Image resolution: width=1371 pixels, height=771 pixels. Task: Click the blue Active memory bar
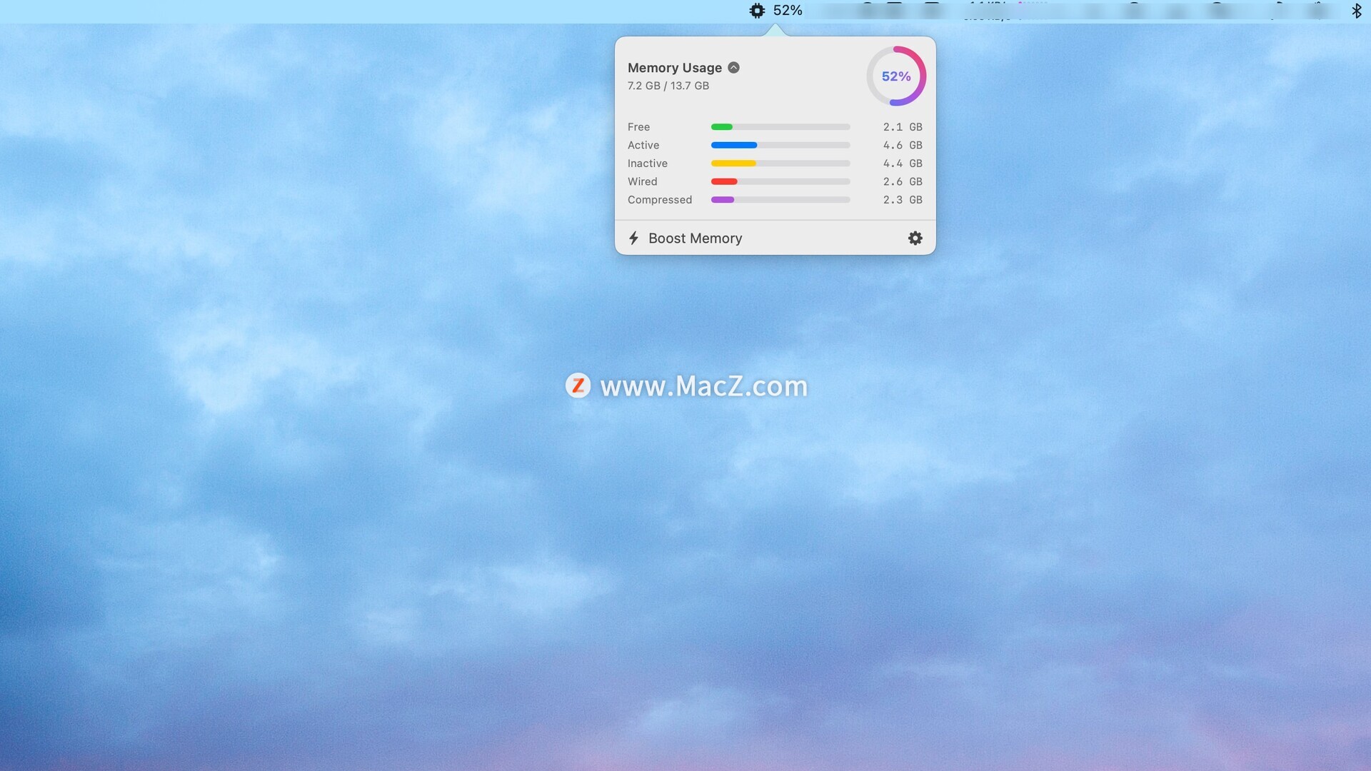(x=733, y=145)
